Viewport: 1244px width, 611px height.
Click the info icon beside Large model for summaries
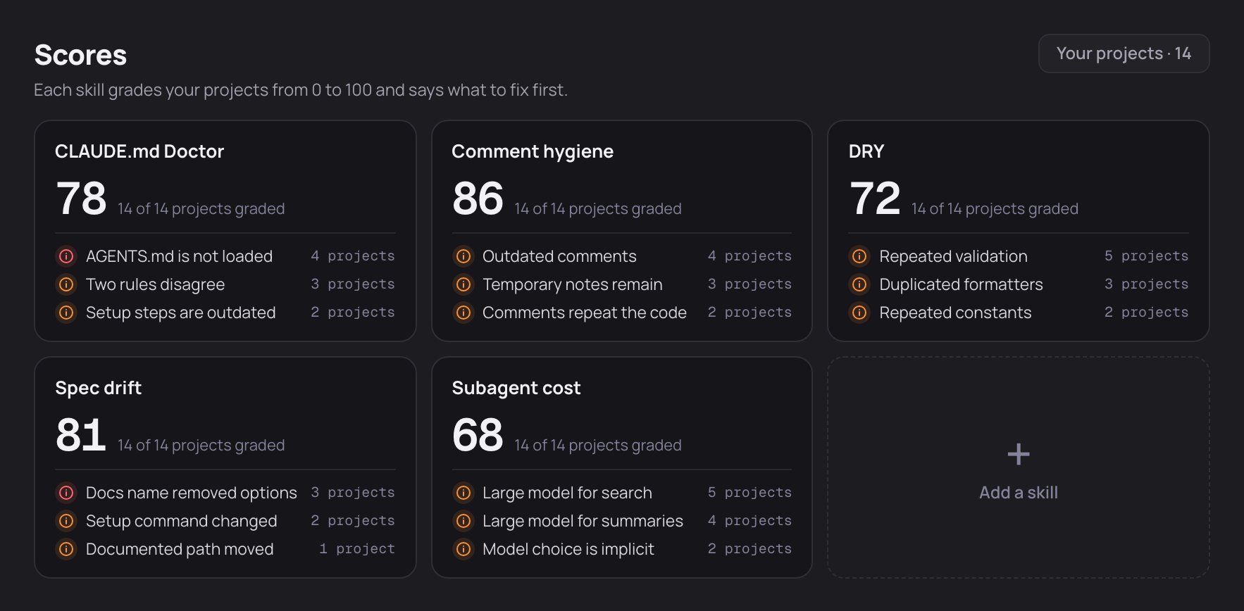coord(464,521)
